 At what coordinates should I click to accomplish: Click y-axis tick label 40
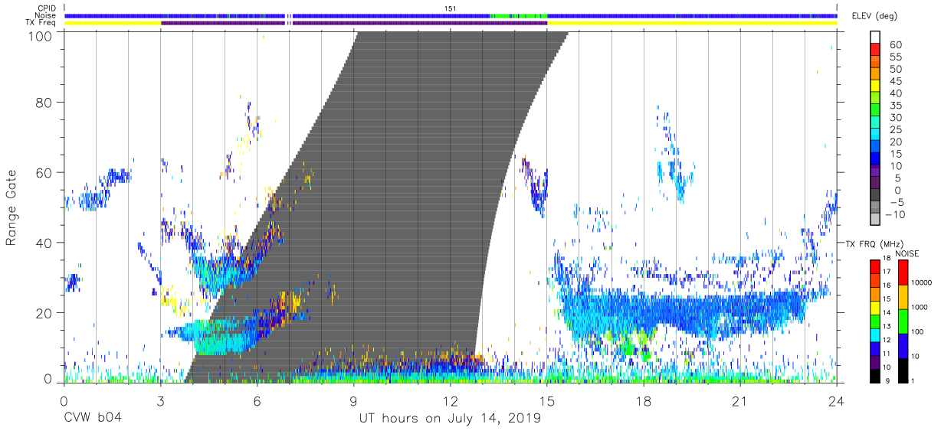coord(44,243)
